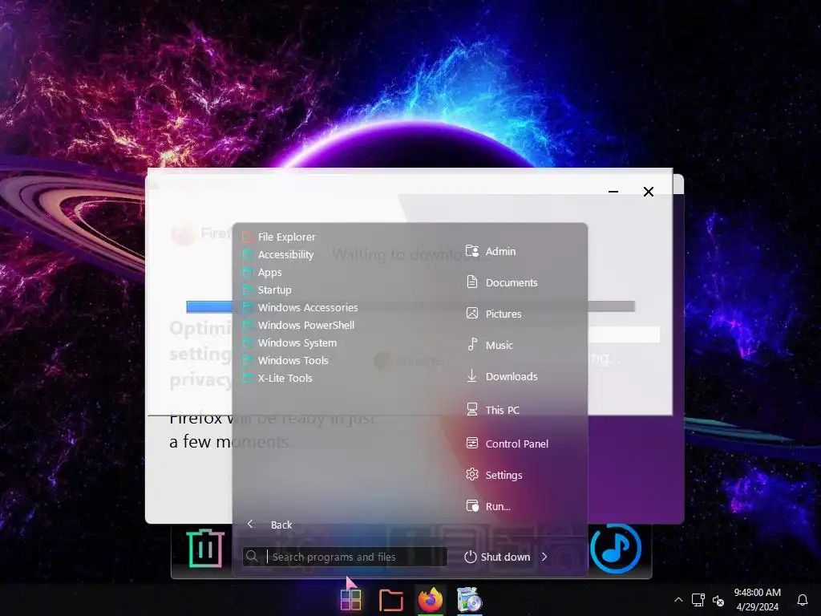Click the Search programs and files box

click(345, 557)
